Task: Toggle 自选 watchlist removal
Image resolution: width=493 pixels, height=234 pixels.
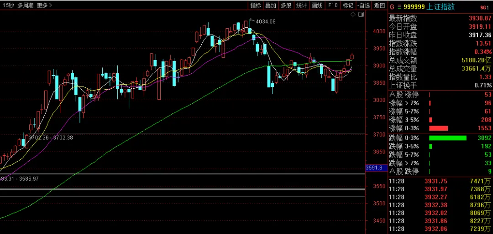Action: 363,5
